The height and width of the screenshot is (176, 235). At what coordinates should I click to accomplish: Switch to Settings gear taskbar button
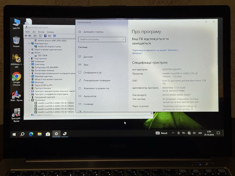click(x=56, y=134)
